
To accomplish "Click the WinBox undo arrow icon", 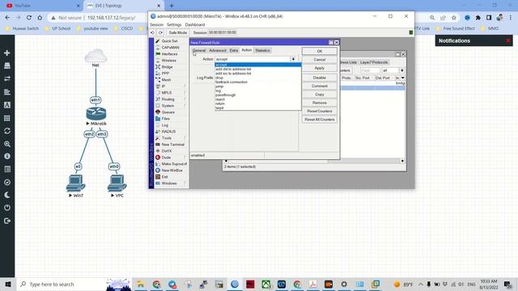I will pyautogui.click(x=152, y=32).
